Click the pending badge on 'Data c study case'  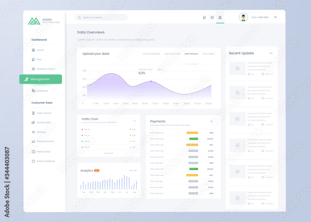pos(192,145)
